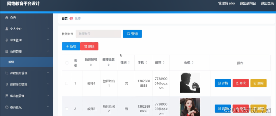Click the crop icon beside 课程信息管理
This screenshot has width=276, height=116.
tap(7, 73)
